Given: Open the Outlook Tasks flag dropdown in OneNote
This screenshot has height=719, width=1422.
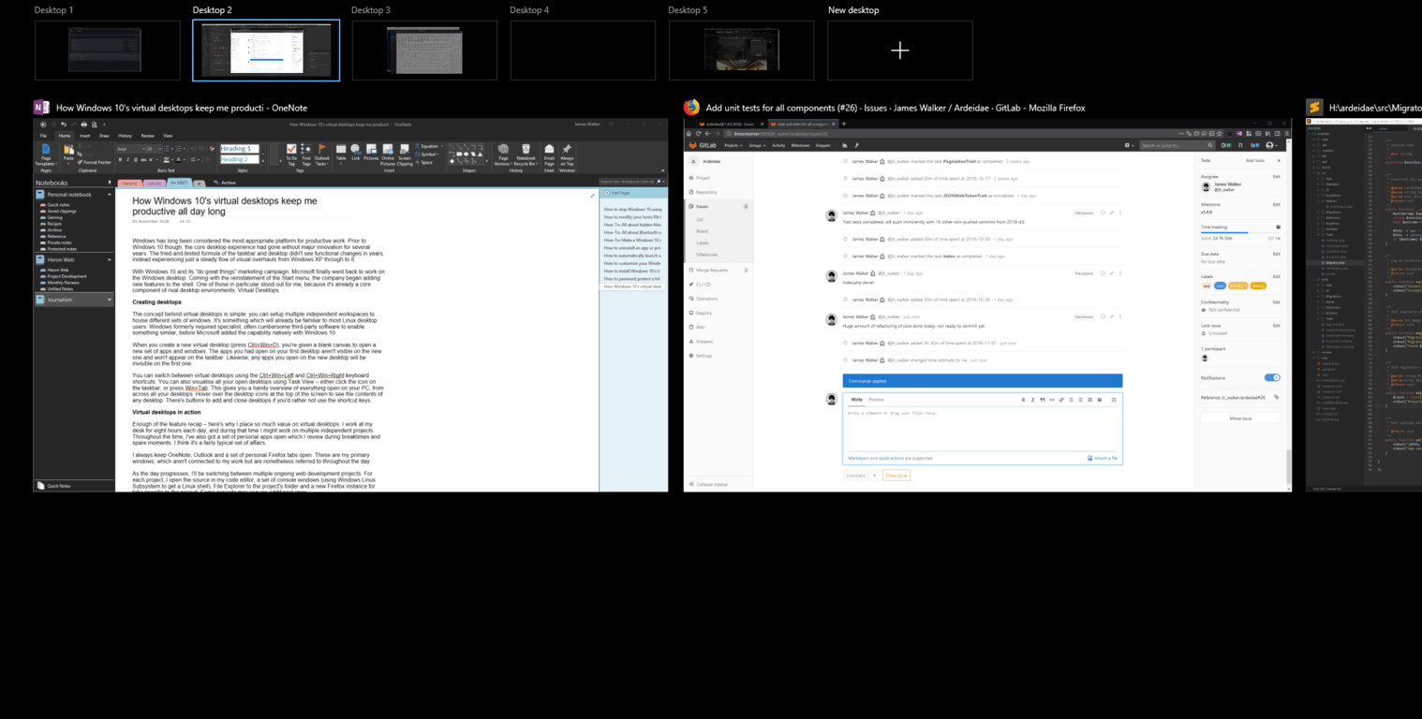Looking at the screenshot, I should pyautogui.click(x=321, y=154).
